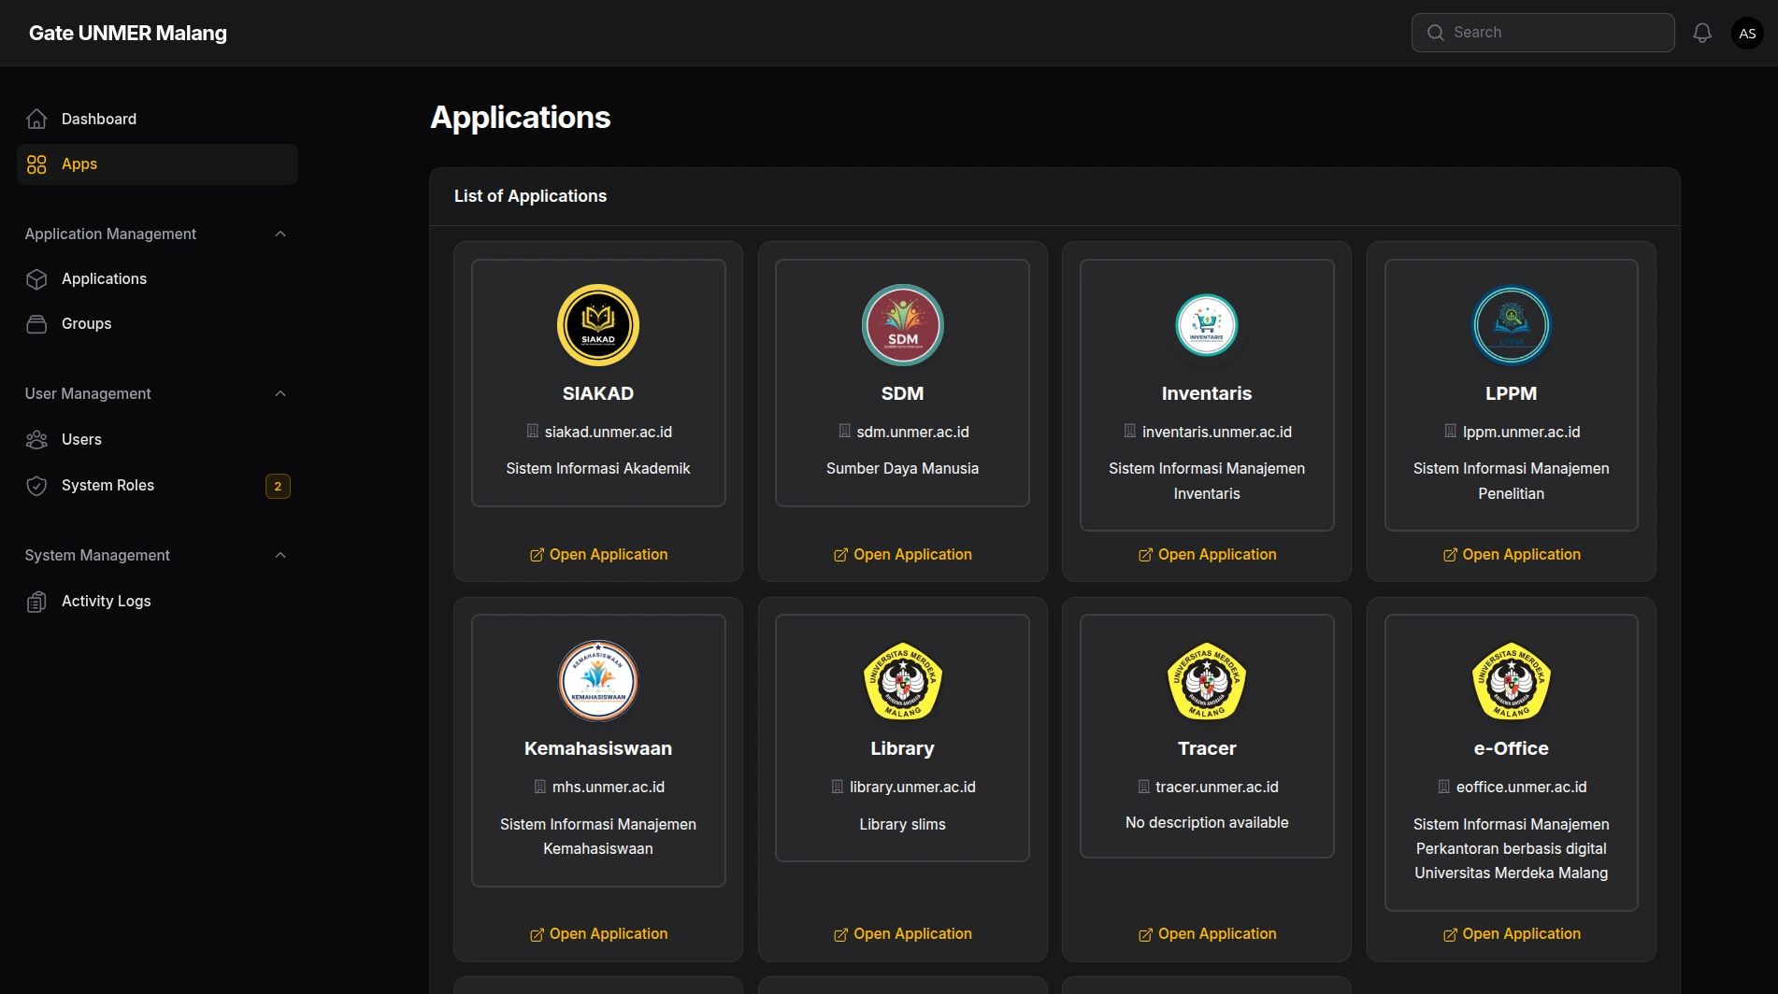Click the Groups stack icon

coord(36,324)
